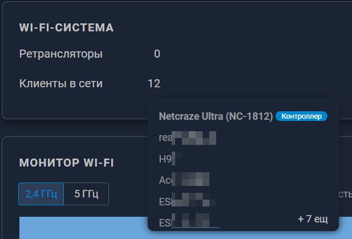Open the clients count 12

tap(153, 84)
